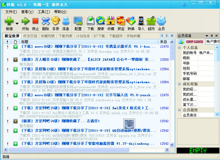
Task: Click the 删除 (Delete) X icon
Action: pos(45,21)
